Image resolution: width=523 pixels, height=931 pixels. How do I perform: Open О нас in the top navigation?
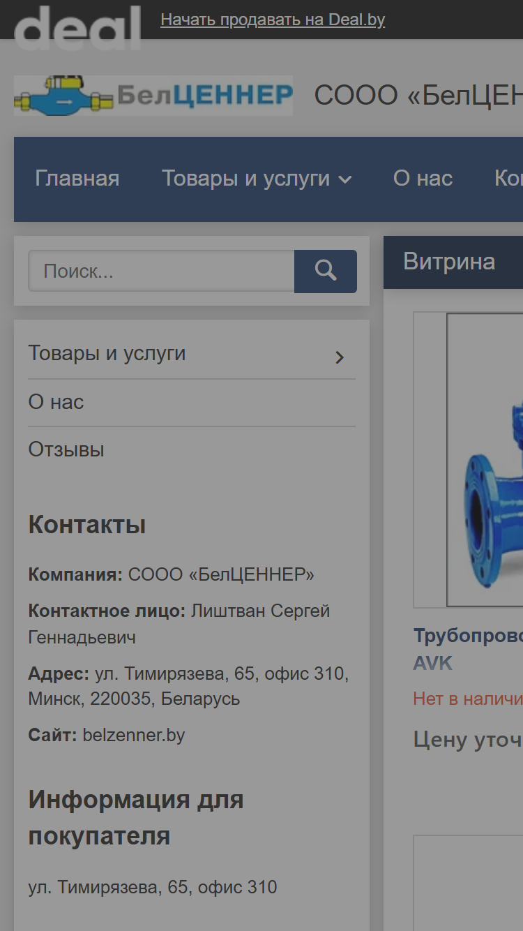tap(423, 179)
